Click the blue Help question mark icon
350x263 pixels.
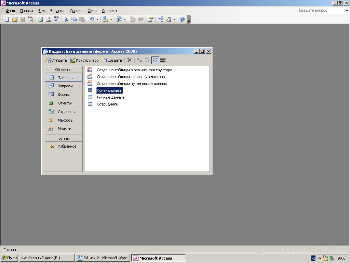click(x=182, y=19)
